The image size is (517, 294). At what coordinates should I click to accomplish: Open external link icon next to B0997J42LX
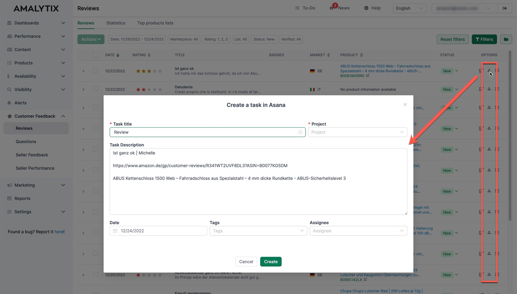[365, 279]
